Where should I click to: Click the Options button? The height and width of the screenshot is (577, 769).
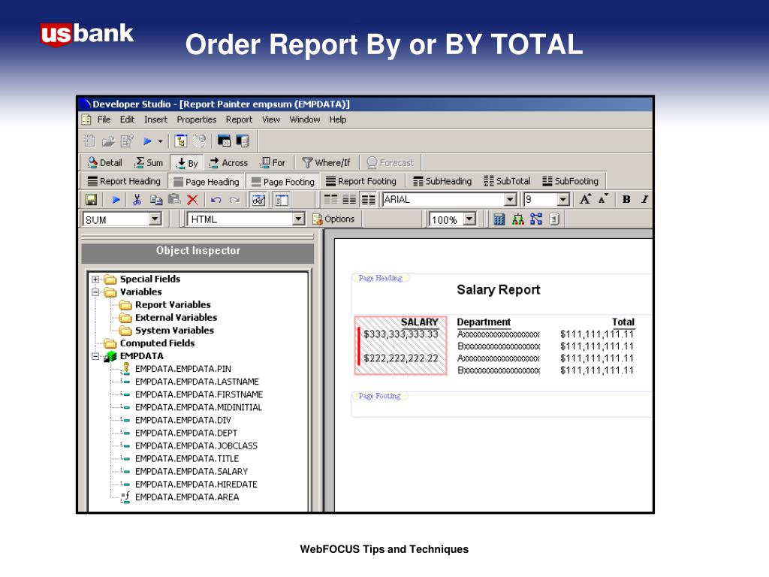pos(333,219)
